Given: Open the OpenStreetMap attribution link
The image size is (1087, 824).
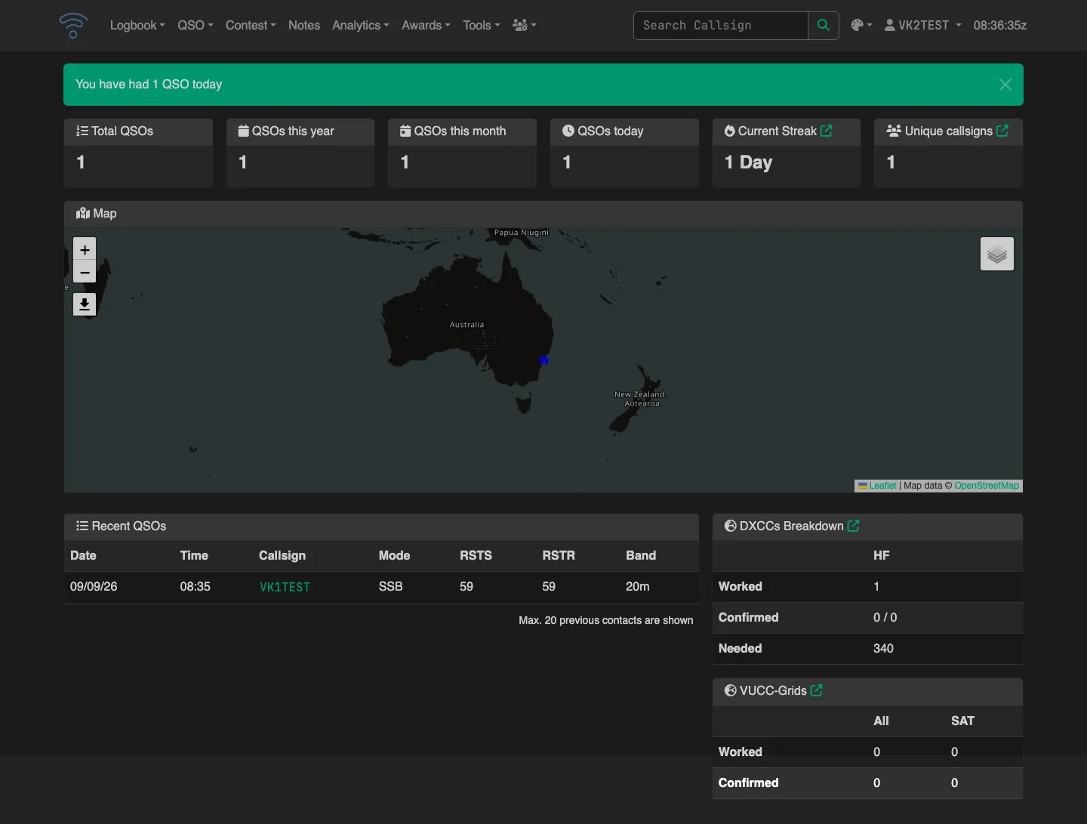Looking at the screenshot, I should click(987, 486).
